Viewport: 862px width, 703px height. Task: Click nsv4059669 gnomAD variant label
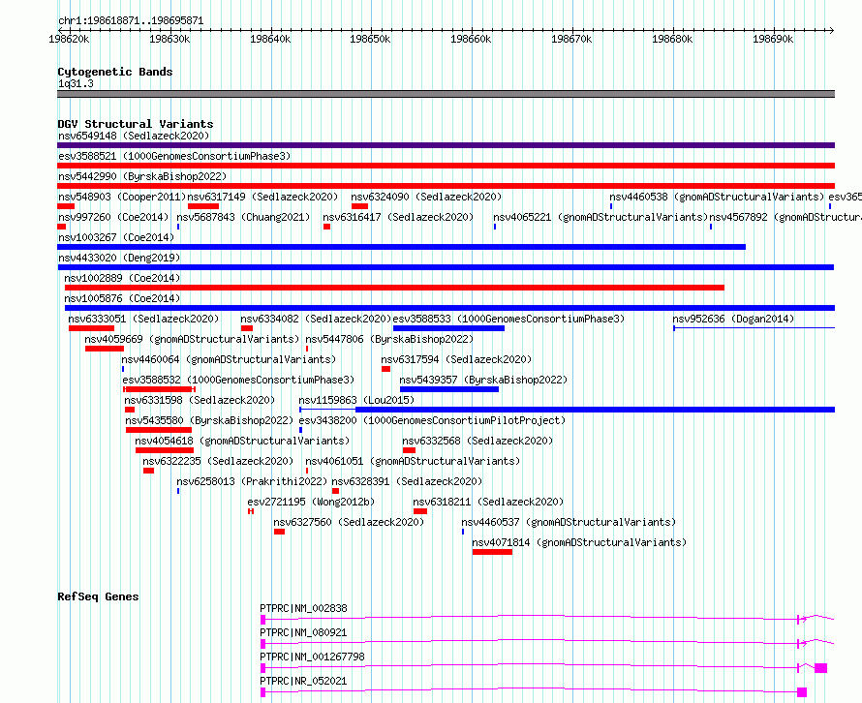pyautogui.click(x=192, y=339)
